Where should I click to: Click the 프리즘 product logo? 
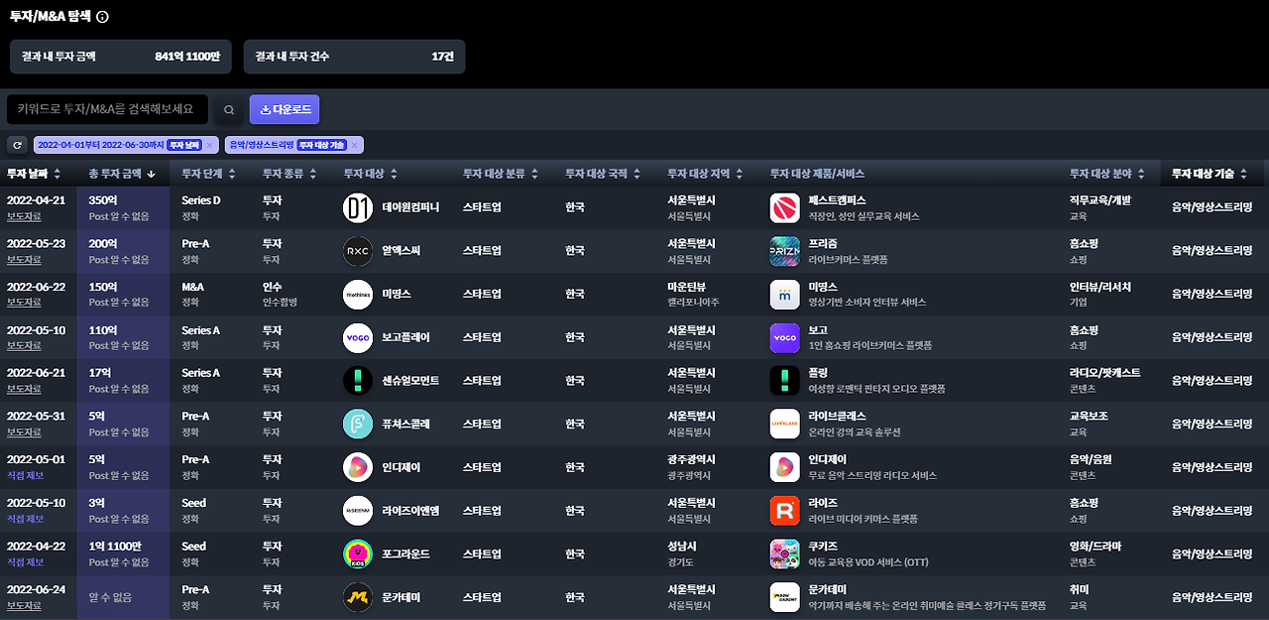[784, 251]
